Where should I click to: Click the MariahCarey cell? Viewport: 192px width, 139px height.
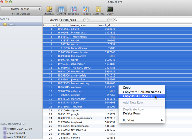(78, 99)
